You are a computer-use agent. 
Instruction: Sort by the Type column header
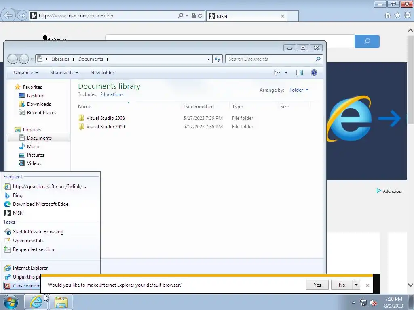point(254,107)
